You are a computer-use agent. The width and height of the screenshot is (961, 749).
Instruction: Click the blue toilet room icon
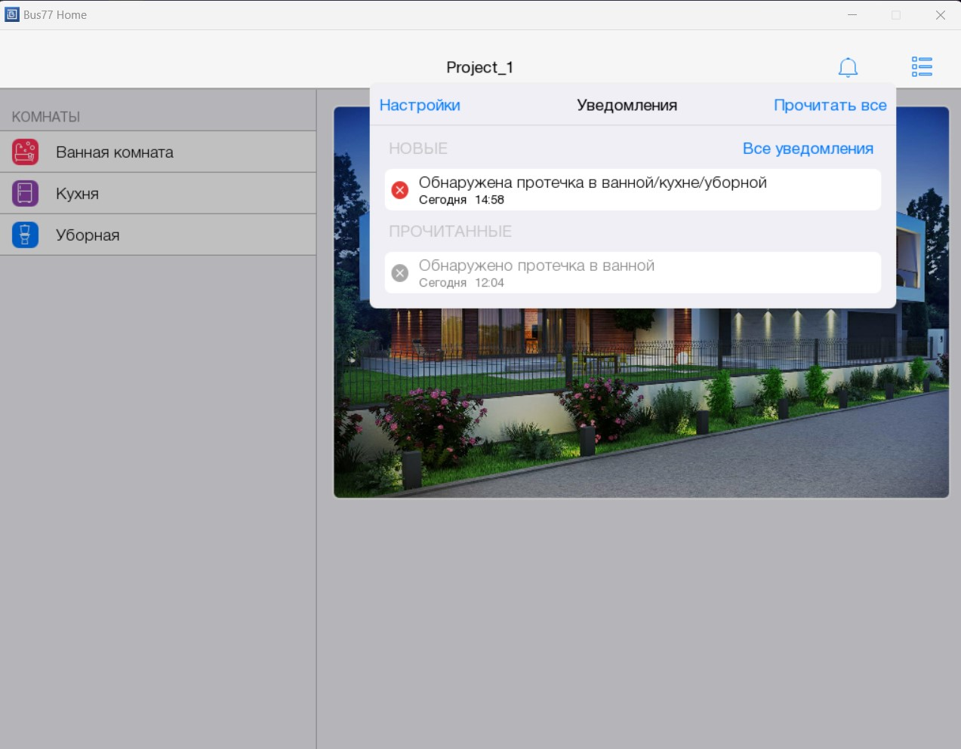(25, 235)
